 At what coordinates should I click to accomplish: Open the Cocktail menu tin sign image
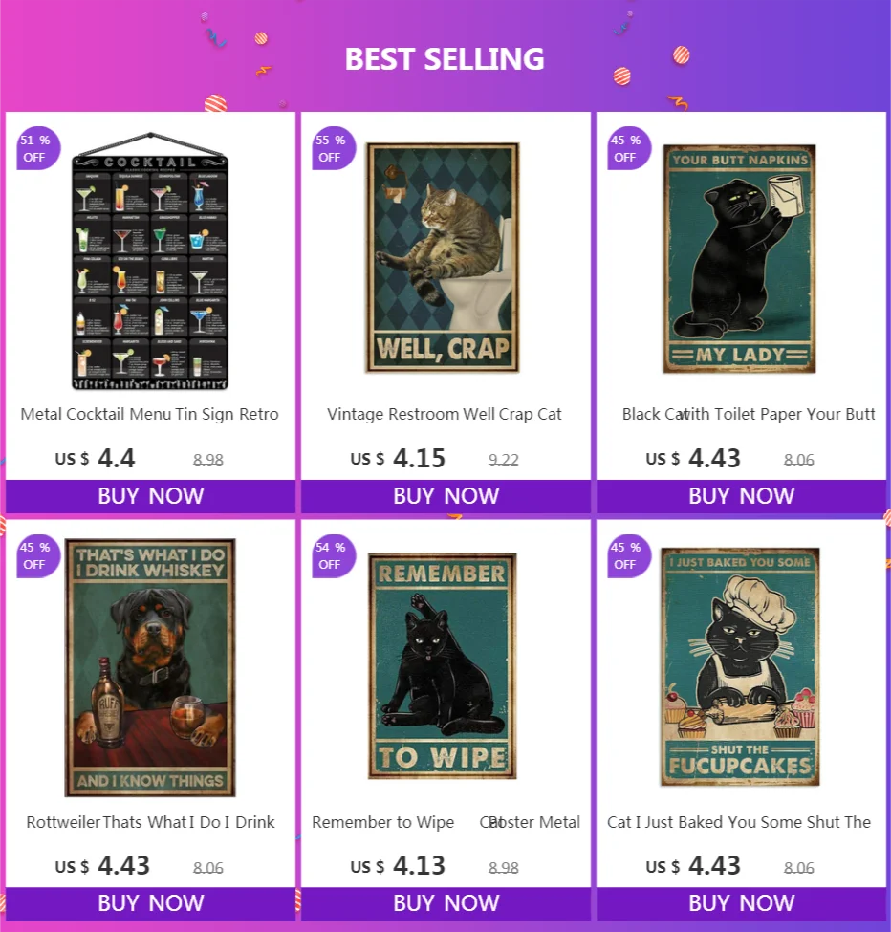tap(150, 260)
